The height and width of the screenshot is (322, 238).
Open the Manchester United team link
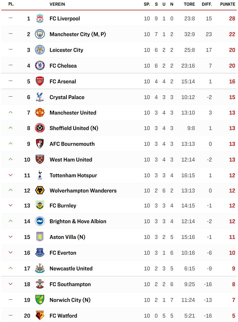pos(73,113)
